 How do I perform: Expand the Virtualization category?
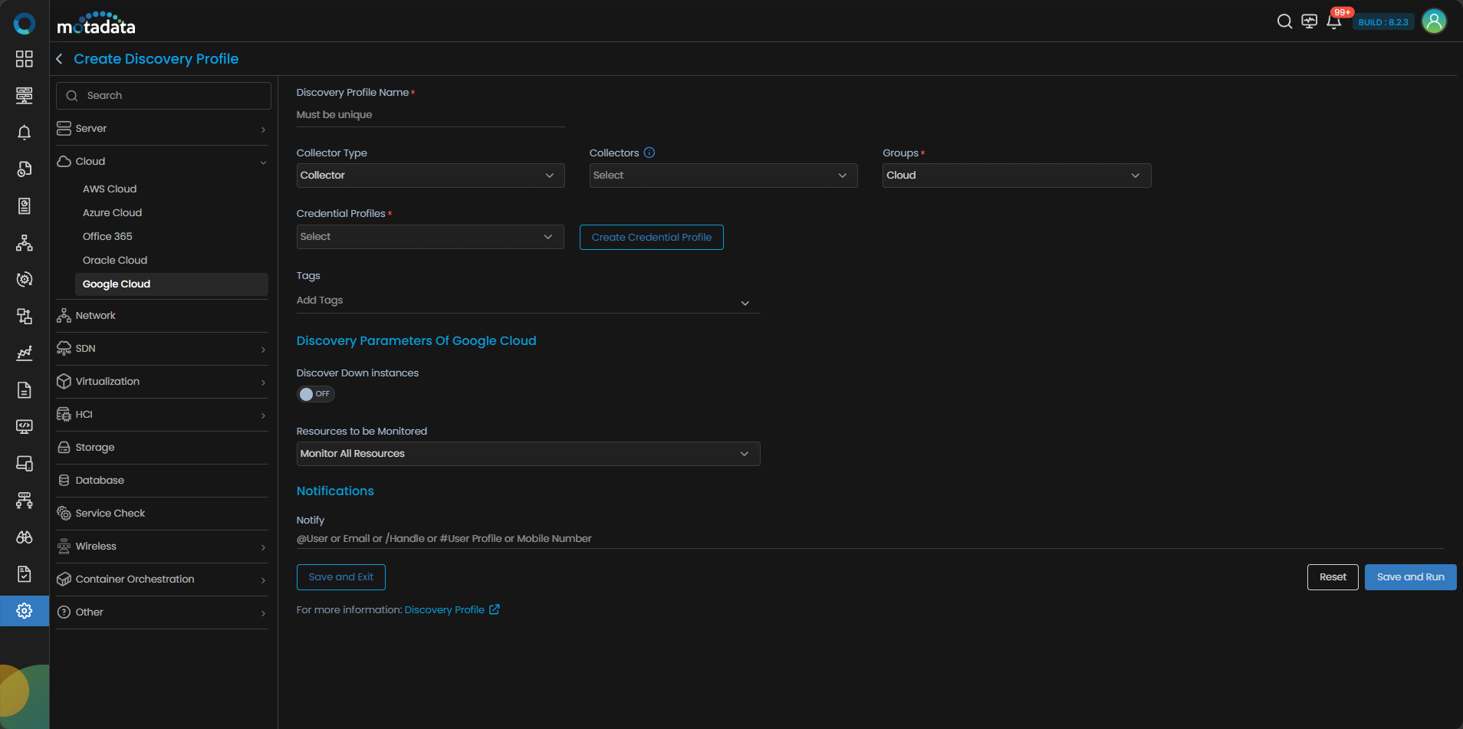coord(162,382)
